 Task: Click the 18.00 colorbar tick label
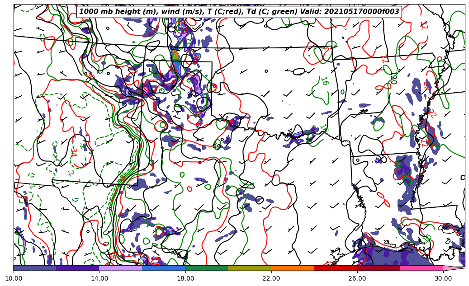coord(185,278)
